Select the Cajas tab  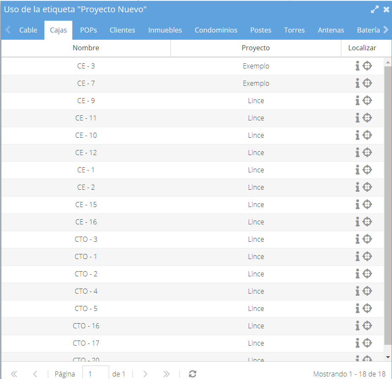tap(58, 30)
